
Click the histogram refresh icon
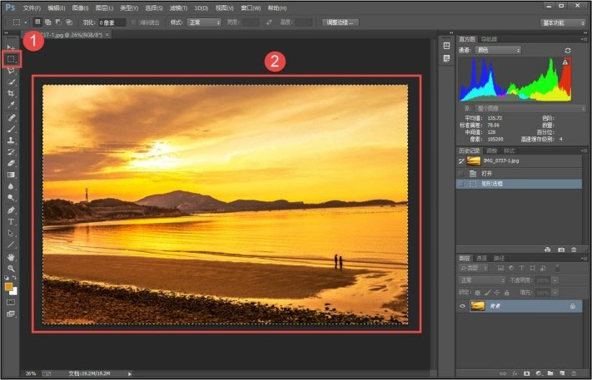pos(569,51)
